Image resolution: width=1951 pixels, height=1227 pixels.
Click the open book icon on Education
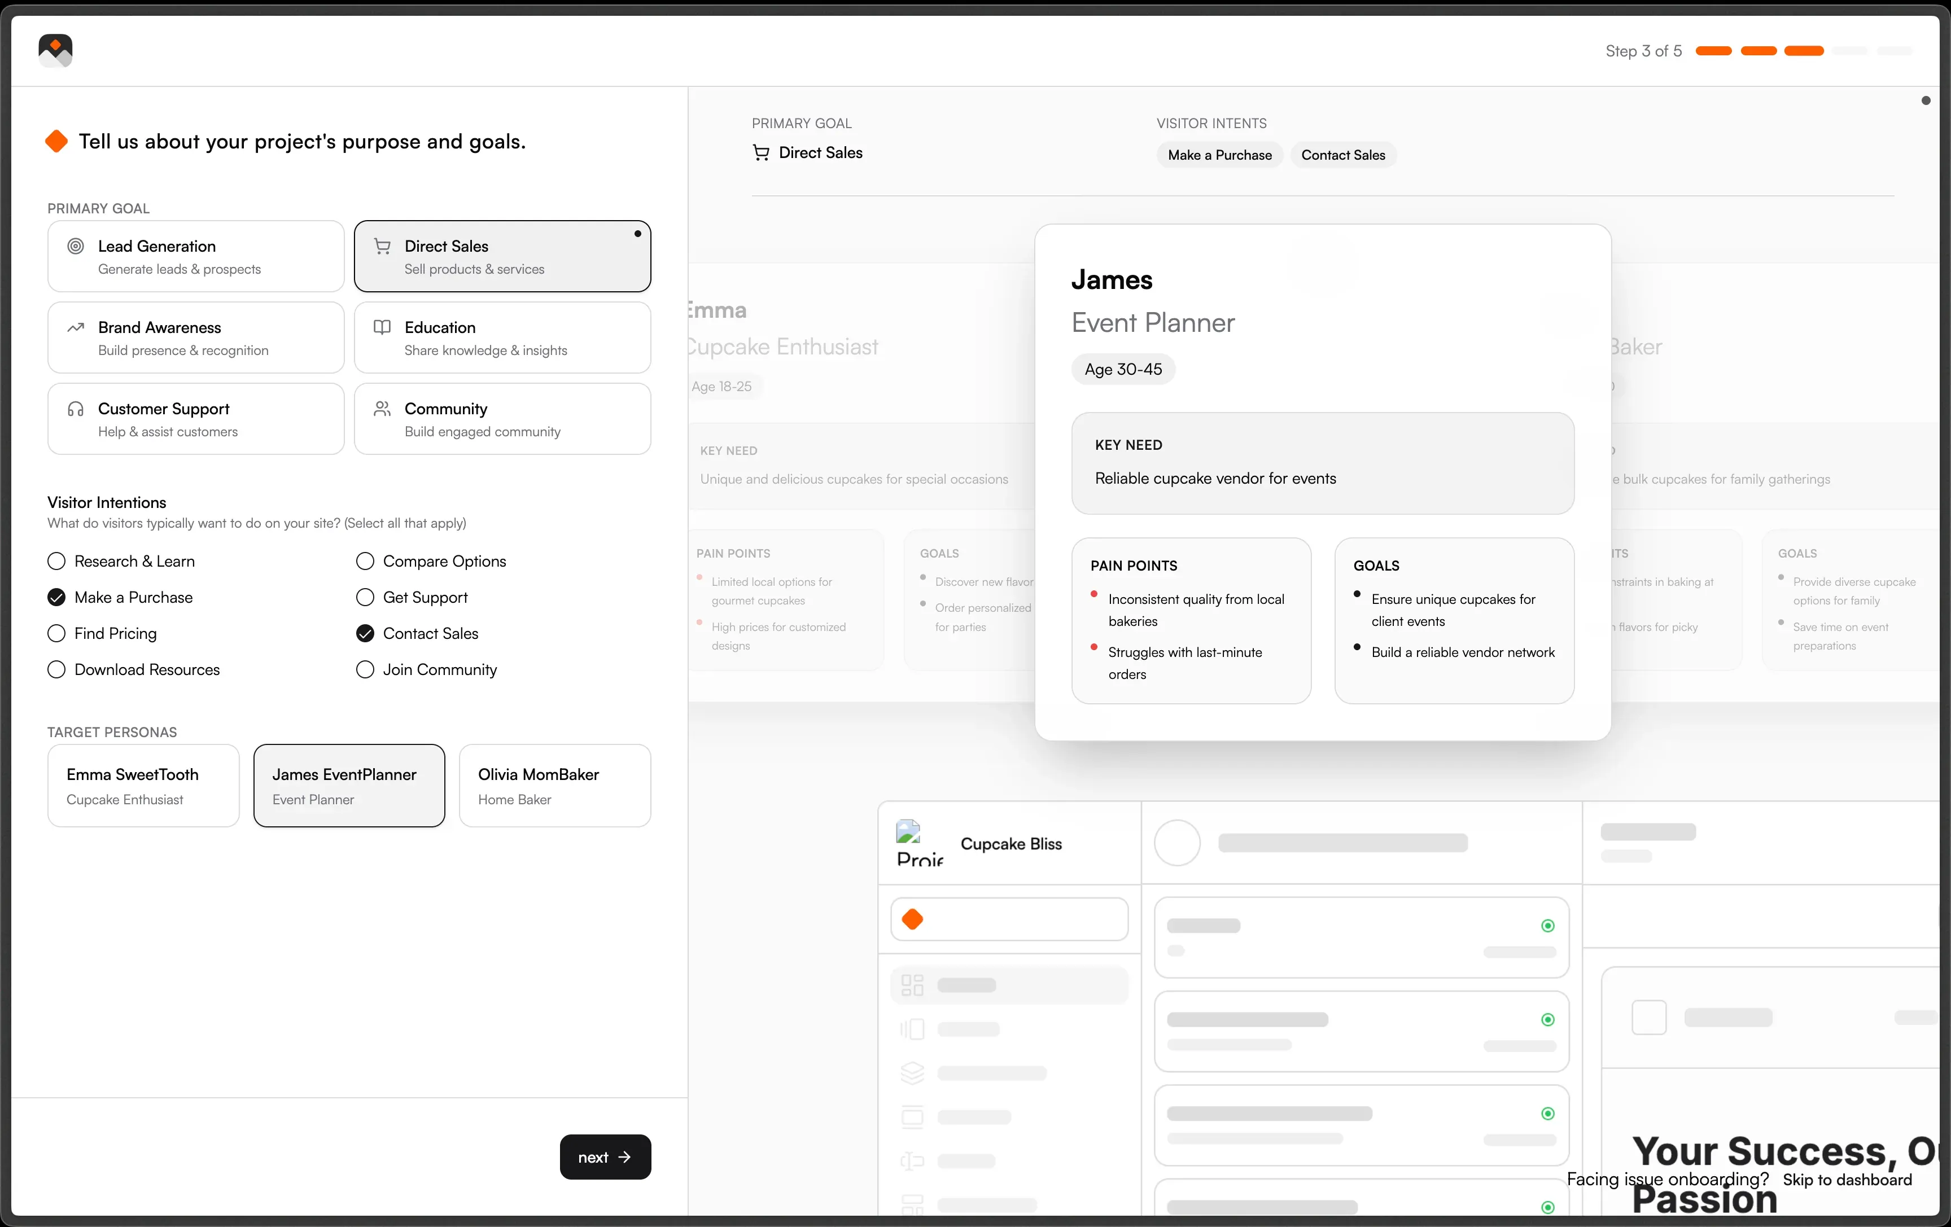tap(382, 327)
